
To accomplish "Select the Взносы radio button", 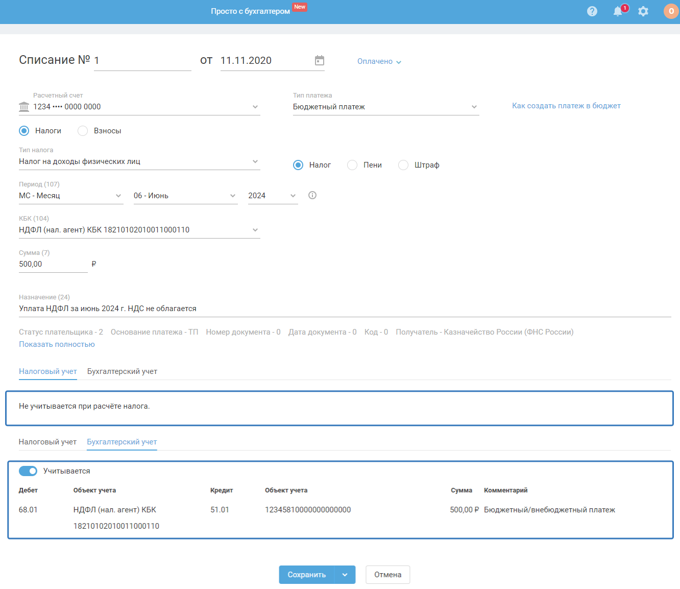I will coord(83,131).
